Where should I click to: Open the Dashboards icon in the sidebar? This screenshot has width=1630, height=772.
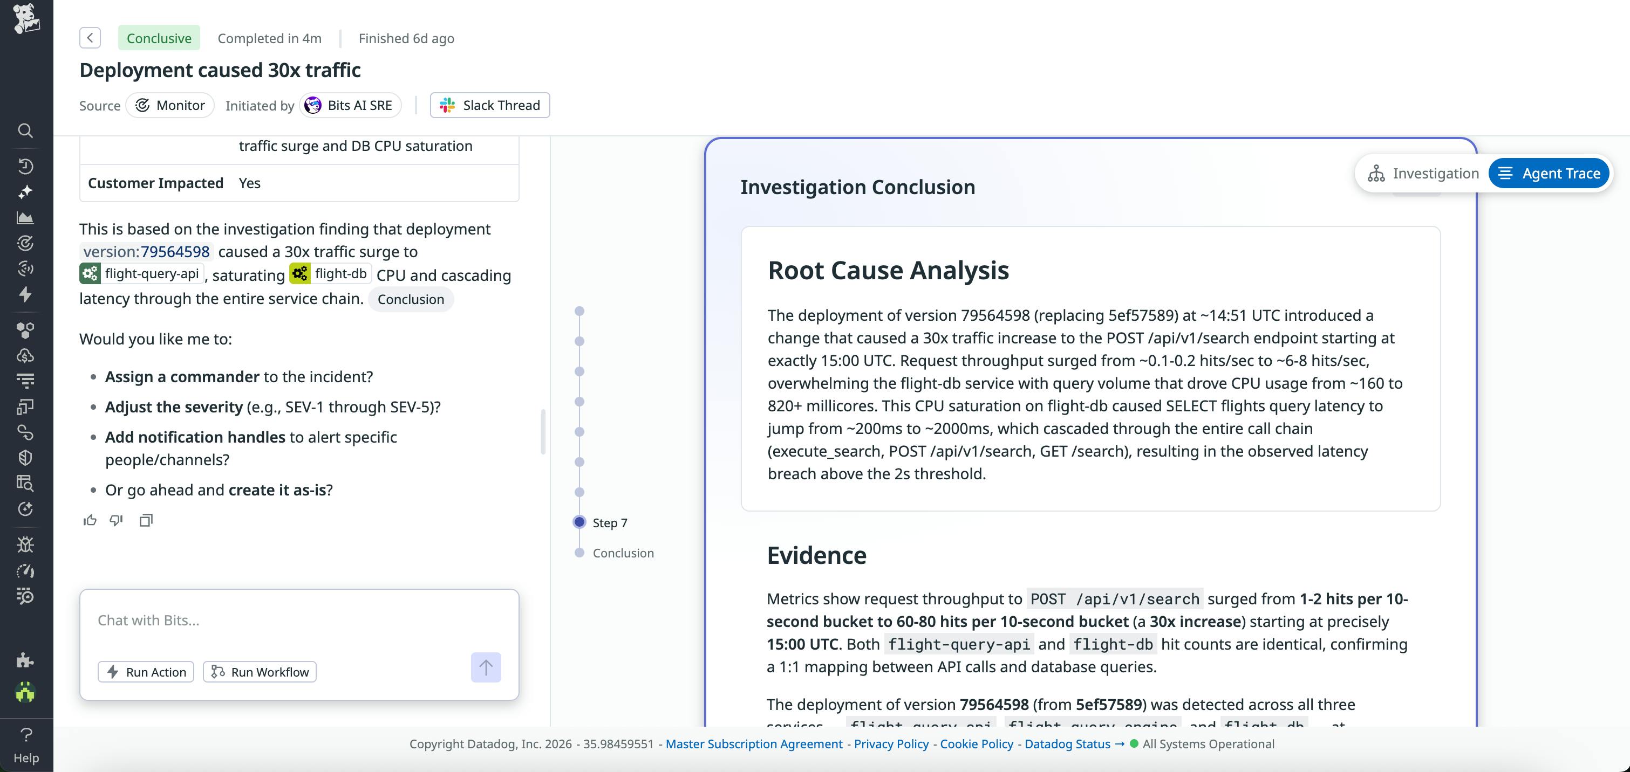pyautogui.click(x=25, y=217)
